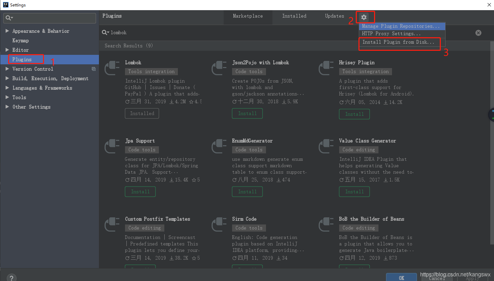This screenshot has height=281, width=494.
Task: Choose HTTP Proxy Settings menu item
Action: pos(402,34)
